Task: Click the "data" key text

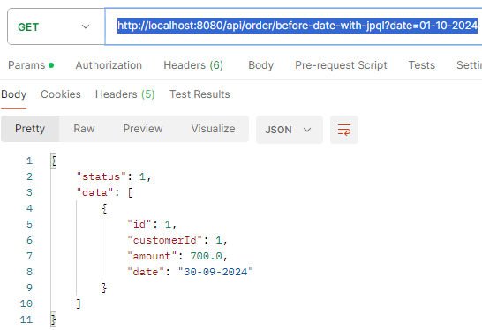Action: tap(94, 192)
